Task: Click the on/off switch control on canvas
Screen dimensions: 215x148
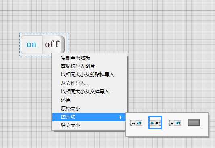Action: tap(43, 45)
